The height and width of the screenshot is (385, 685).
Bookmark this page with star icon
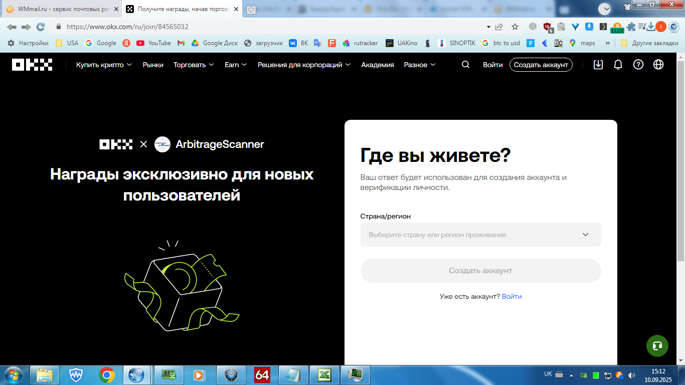(x=515, y=27)
